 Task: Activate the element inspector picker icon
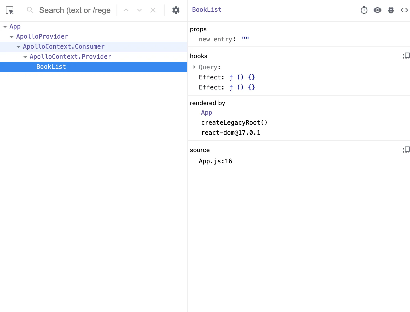pos(10,11)
